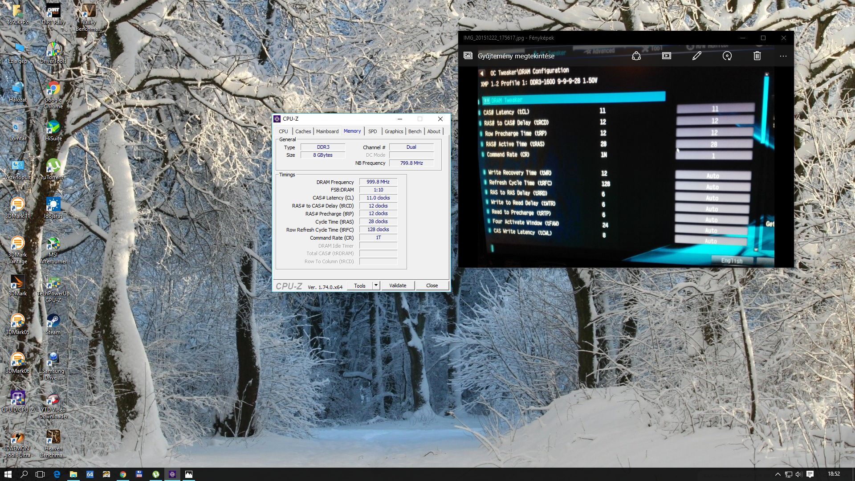The image size is (855, 481).
Task: Open the Bench tab in CPU-Z
Action: pos(415,131)
